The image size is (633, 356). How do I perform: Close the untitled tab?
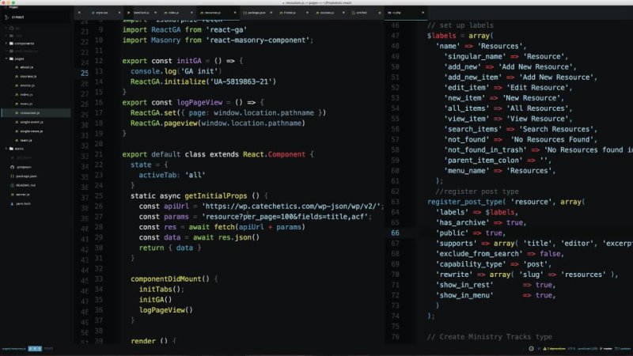[380, 13]
